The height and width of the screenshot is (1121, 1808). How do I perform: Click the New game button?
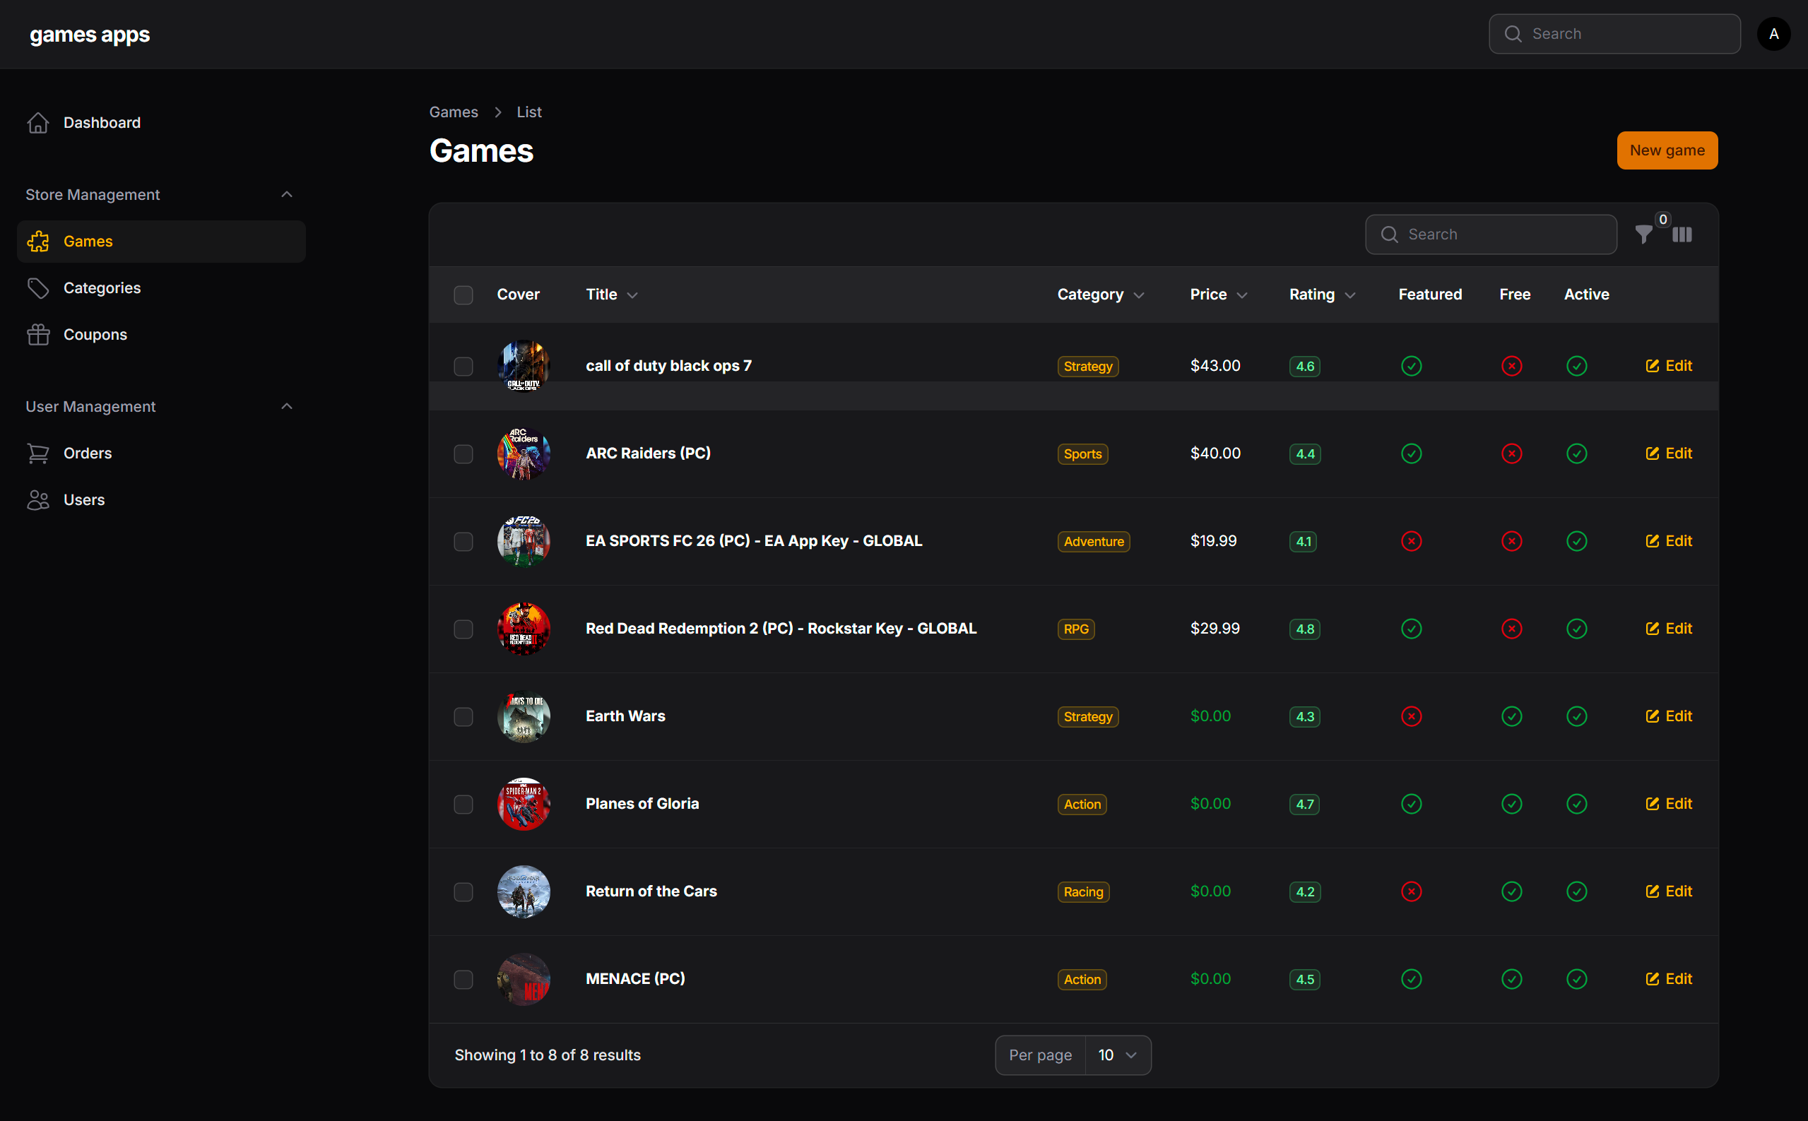click(x=1667, y=150)
